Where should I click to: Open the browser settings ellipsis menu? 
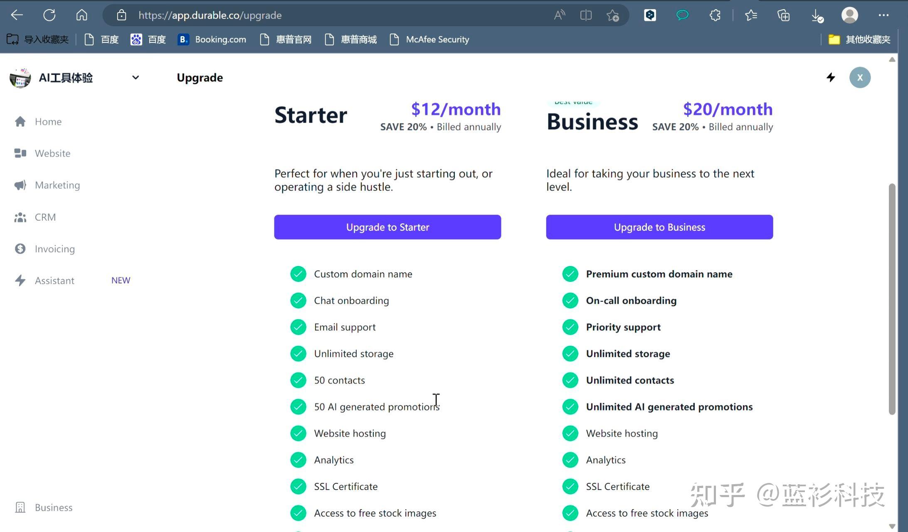click(x=883, y=15)
